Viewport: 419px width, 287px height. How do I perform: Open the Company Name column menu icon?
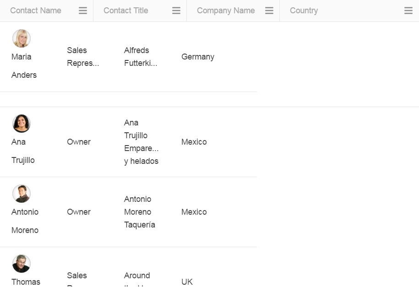tap(269, 11)
